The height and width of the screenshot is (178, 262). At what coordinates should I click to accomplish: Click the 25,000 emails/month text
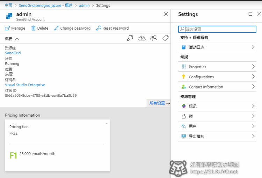pos(37,154)
